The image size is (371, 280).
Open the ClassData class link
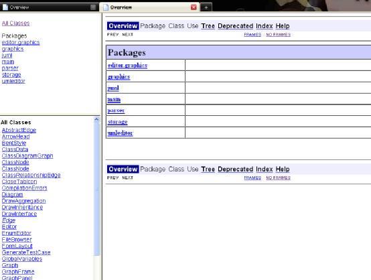[15, 149]
